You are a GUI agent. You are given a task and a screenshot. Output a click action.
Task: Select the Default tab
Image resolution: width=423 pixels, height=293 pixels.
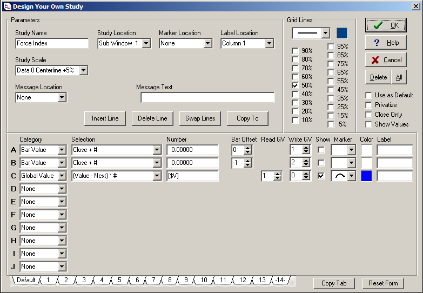25,280
